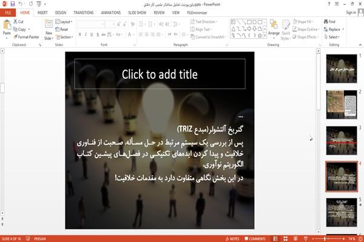The width and height of the screenshot is (364, 242).
Task: Expand the Section dropdown
Action: [64, 37]
